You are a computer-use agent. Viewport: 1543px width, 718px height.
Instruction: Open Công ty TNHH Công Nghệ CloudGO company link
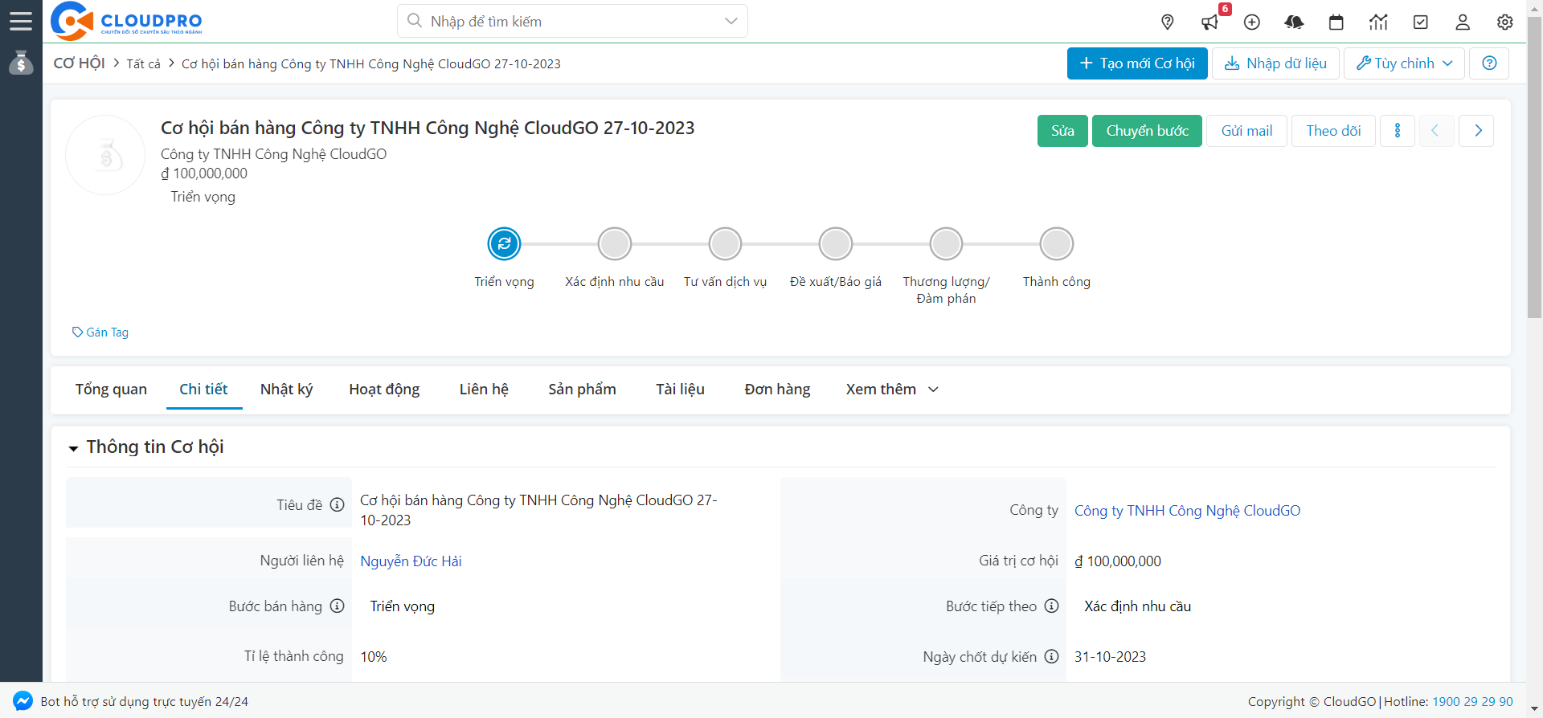1187,511
